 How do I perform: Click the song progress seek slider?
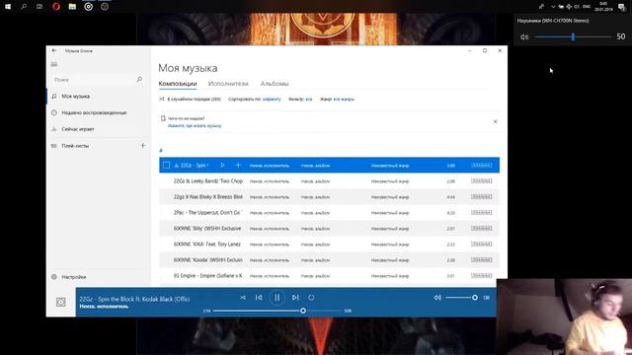coord(277,311)
